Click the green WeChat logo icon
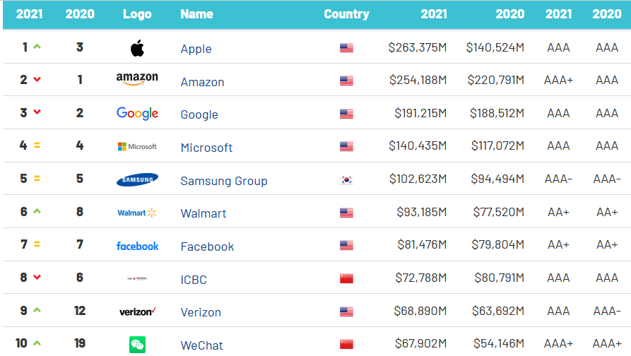Screen dimensions: 631x356 (x=137, y=345)
